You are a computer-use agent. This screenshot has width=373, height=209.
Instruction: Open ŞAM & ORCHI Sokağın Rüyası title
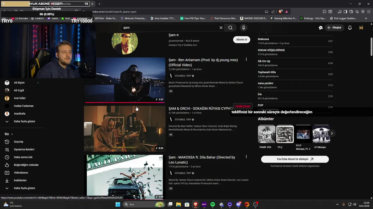point(201,109)
